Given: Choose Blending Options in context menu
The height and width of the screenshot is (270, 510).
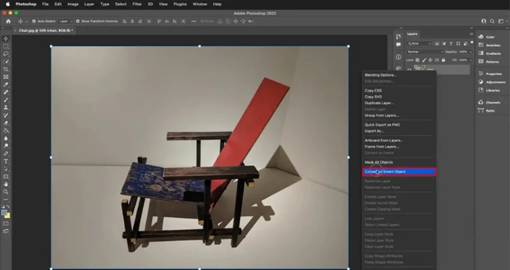Looking at the screenshot, I should pos(380,75).
